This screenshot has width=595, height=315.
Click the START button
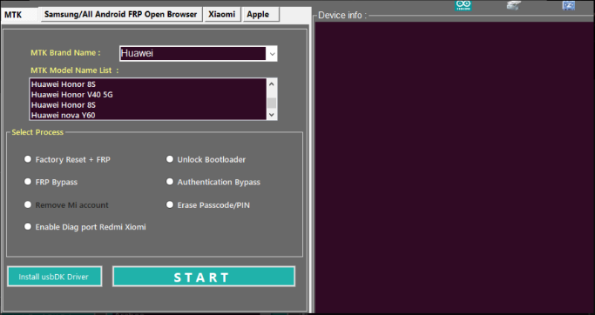click(x=204, y=276)
